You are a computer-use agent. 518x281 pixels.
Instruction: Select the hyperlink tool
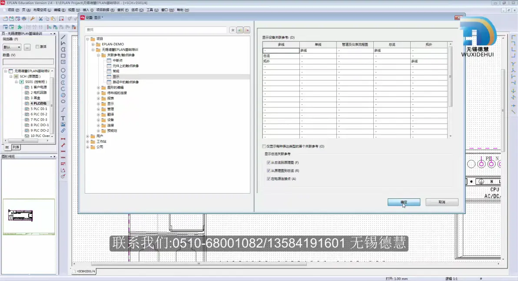[x=63, y=130]
